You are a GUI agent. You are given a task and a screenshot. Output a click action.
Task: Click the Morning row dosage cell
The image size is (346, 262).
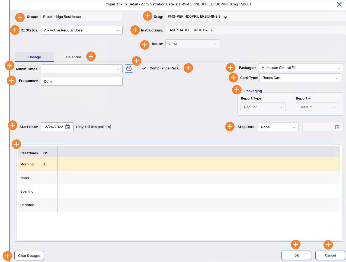[x=49, y=164]
